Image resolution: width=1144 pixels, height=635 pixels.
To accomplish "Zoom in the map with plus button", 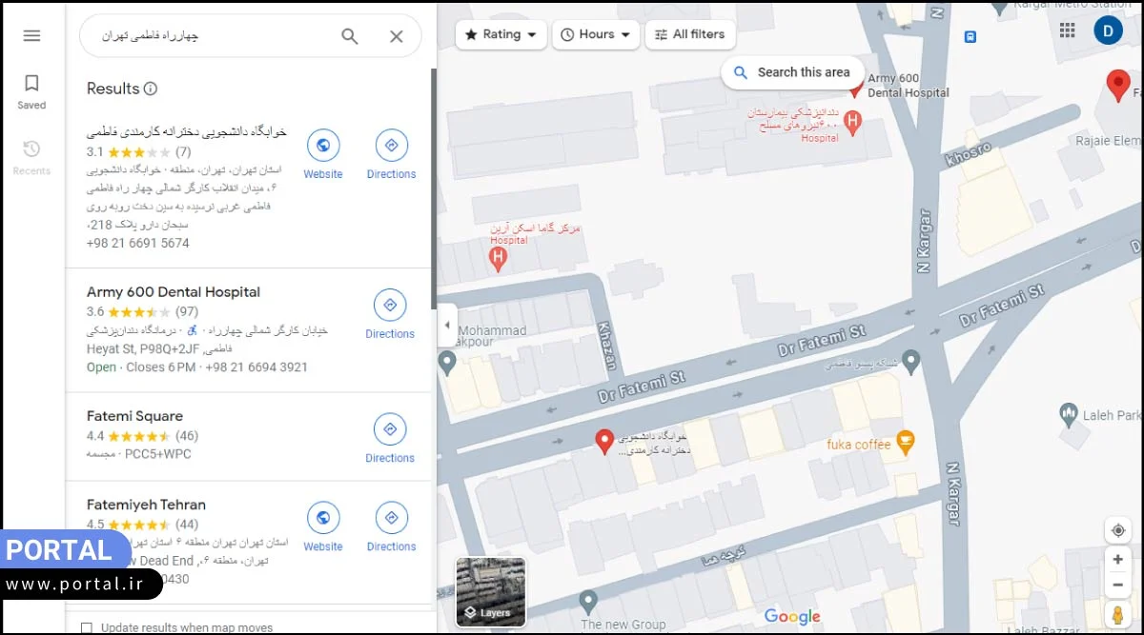I will (1118, 559).
